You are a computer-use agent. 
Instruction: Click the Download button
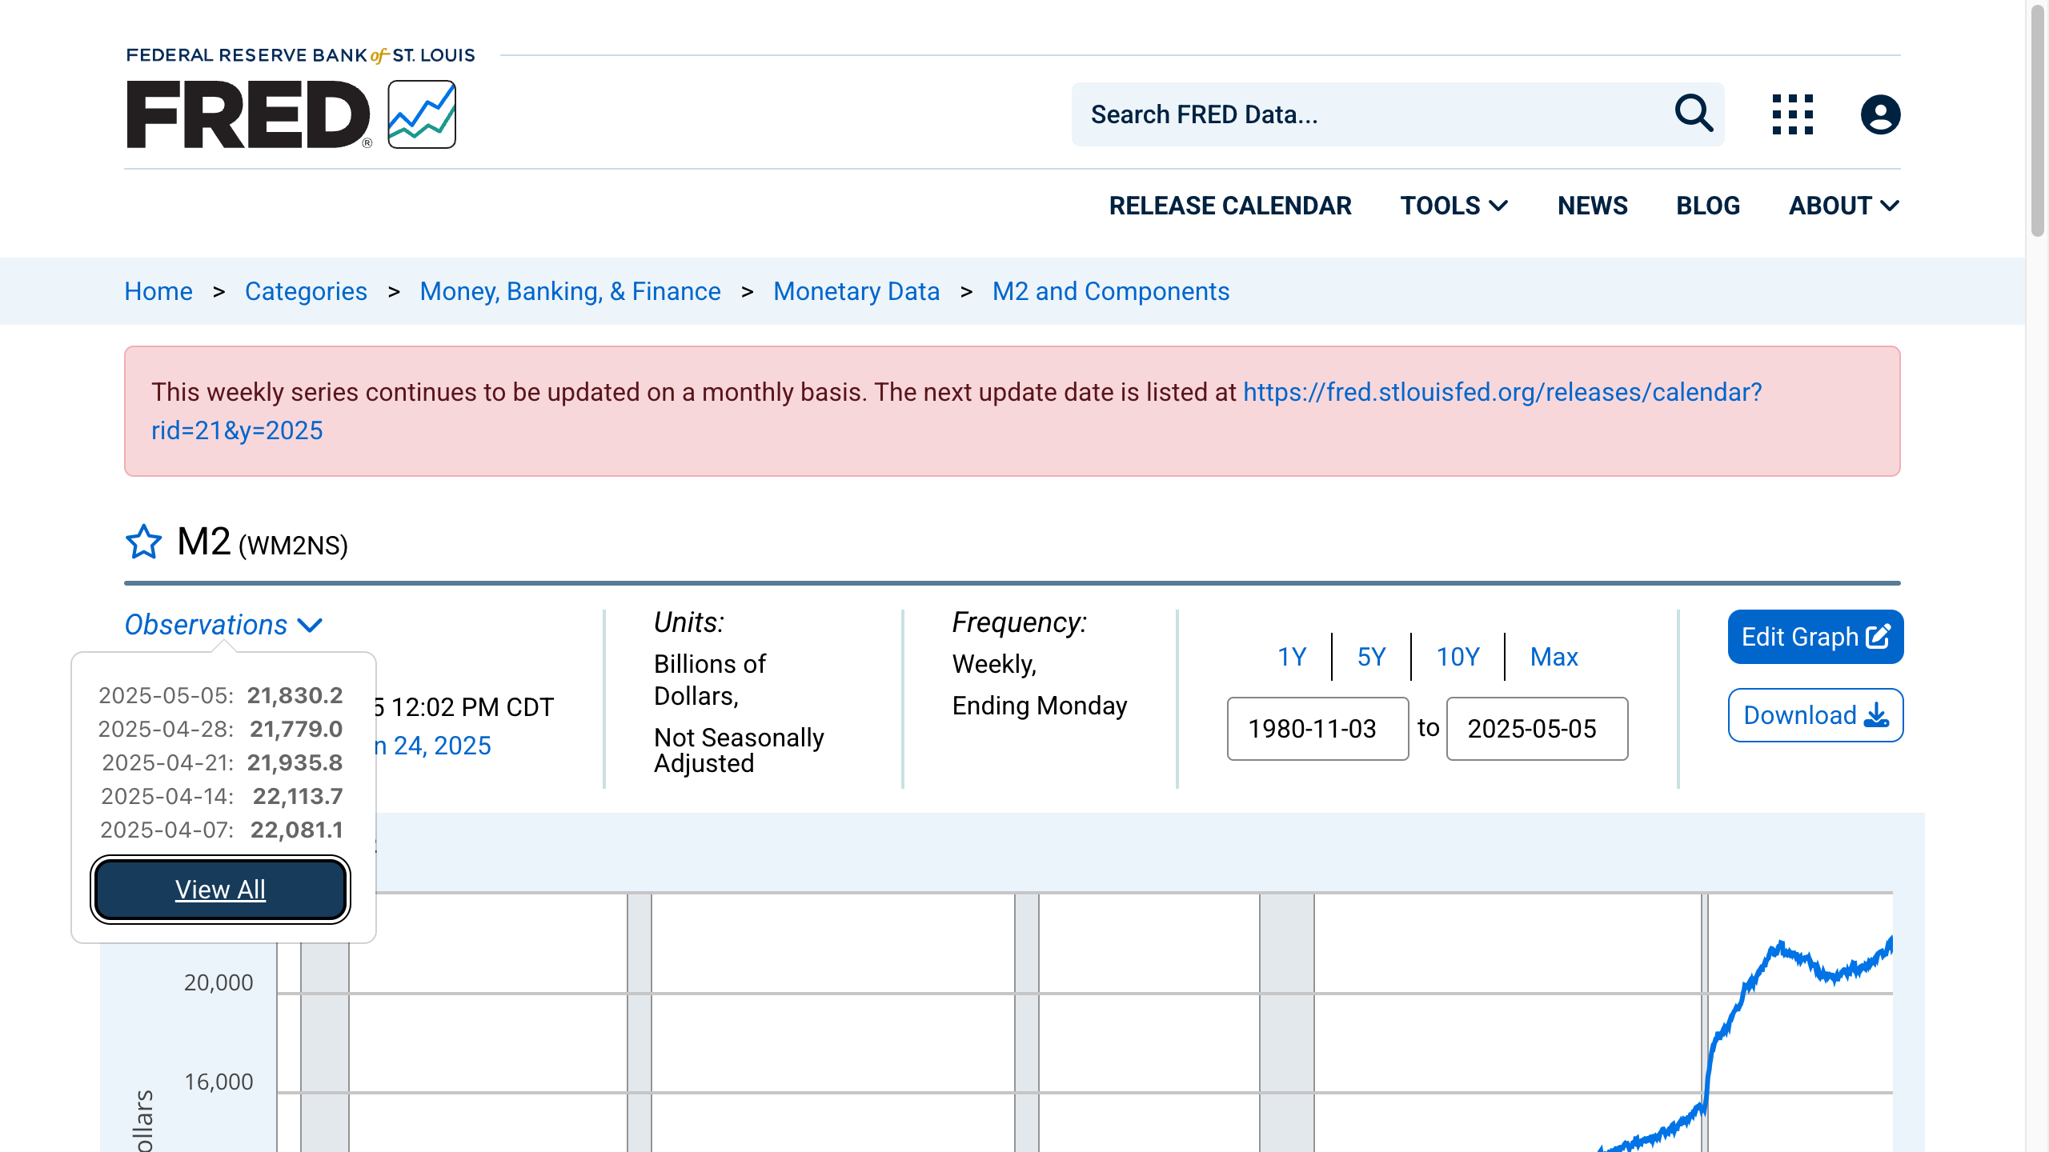pyautogui.click(x=1814, y=715)
